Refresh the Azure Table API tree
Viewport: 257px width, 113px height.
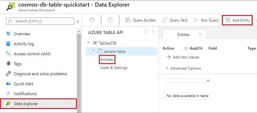146,32
